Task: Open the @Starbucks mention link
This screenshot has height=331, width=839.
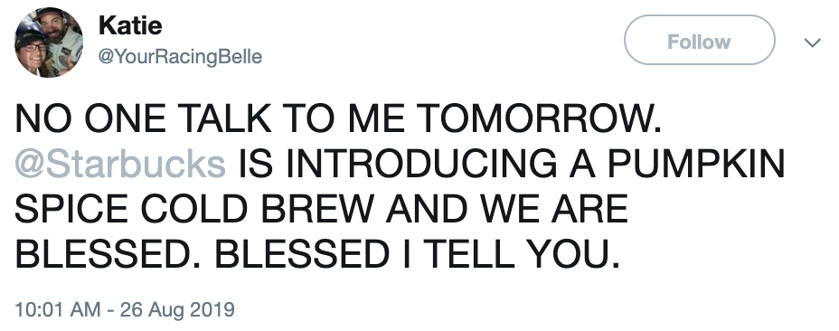Action: point(120,165)
